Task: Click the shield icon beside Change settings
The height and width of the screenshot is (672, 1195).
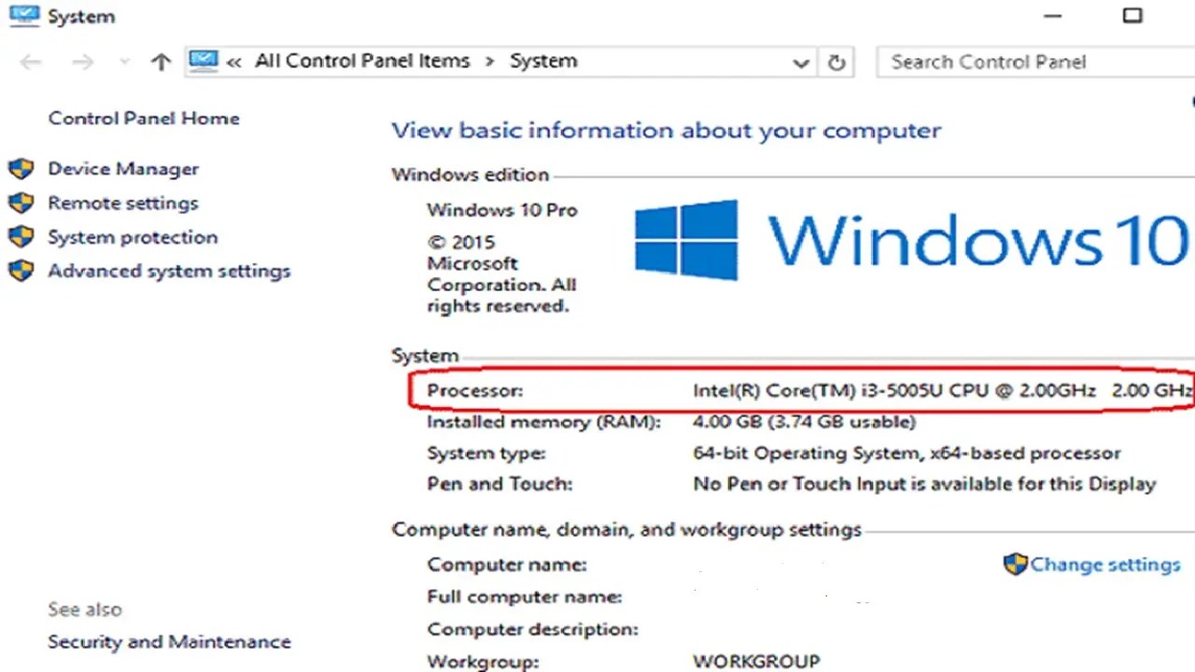Action: coord(1015,564)
